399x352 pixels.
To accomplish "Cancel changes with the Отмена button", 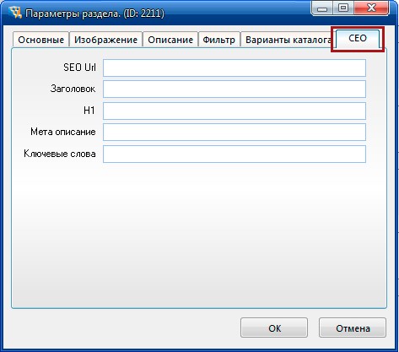I will click(x=353, y=328).
